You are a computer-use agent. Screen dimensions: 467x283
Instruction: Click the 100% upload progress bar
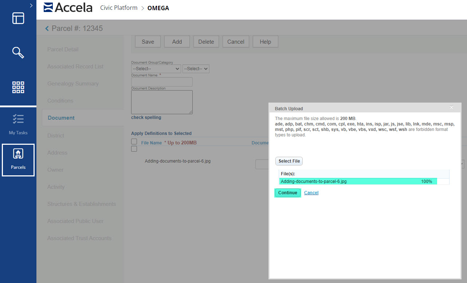(x=358, y=182)
